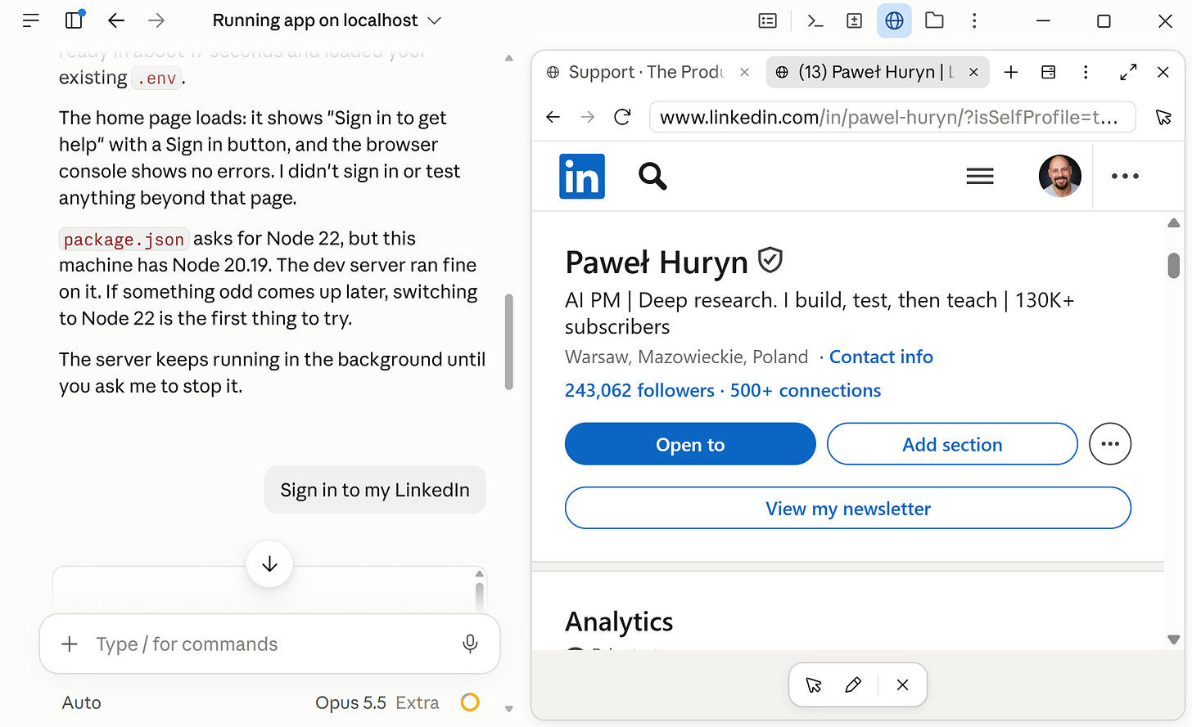Click the profile avatar in LinkedIn header
Screen dimensions: 1192x727
(x=1060, y=176)
